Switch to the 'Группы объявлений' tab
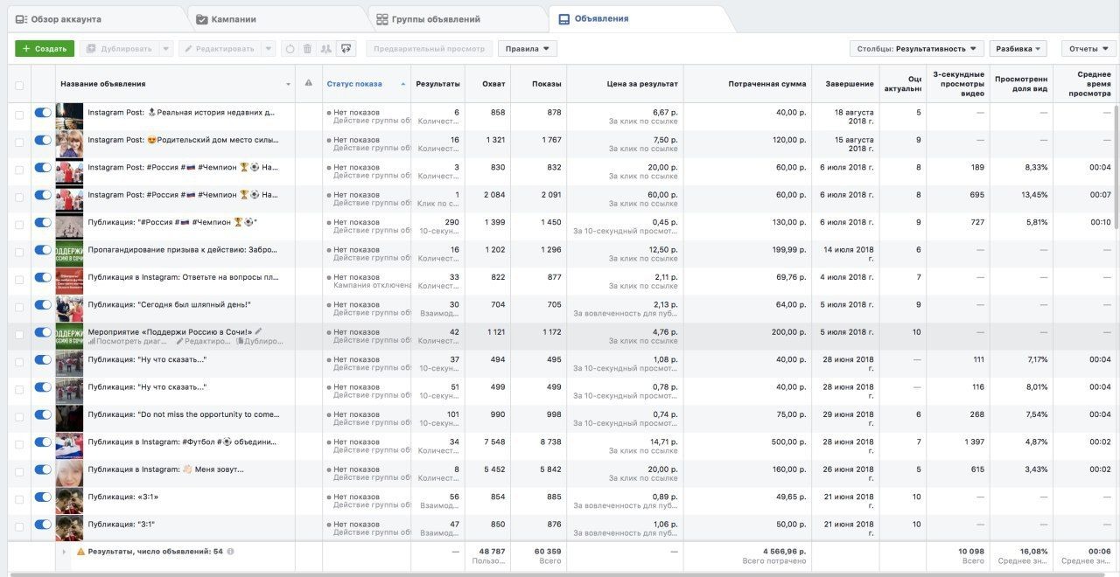1120x577 pixels. click(428, 19)
